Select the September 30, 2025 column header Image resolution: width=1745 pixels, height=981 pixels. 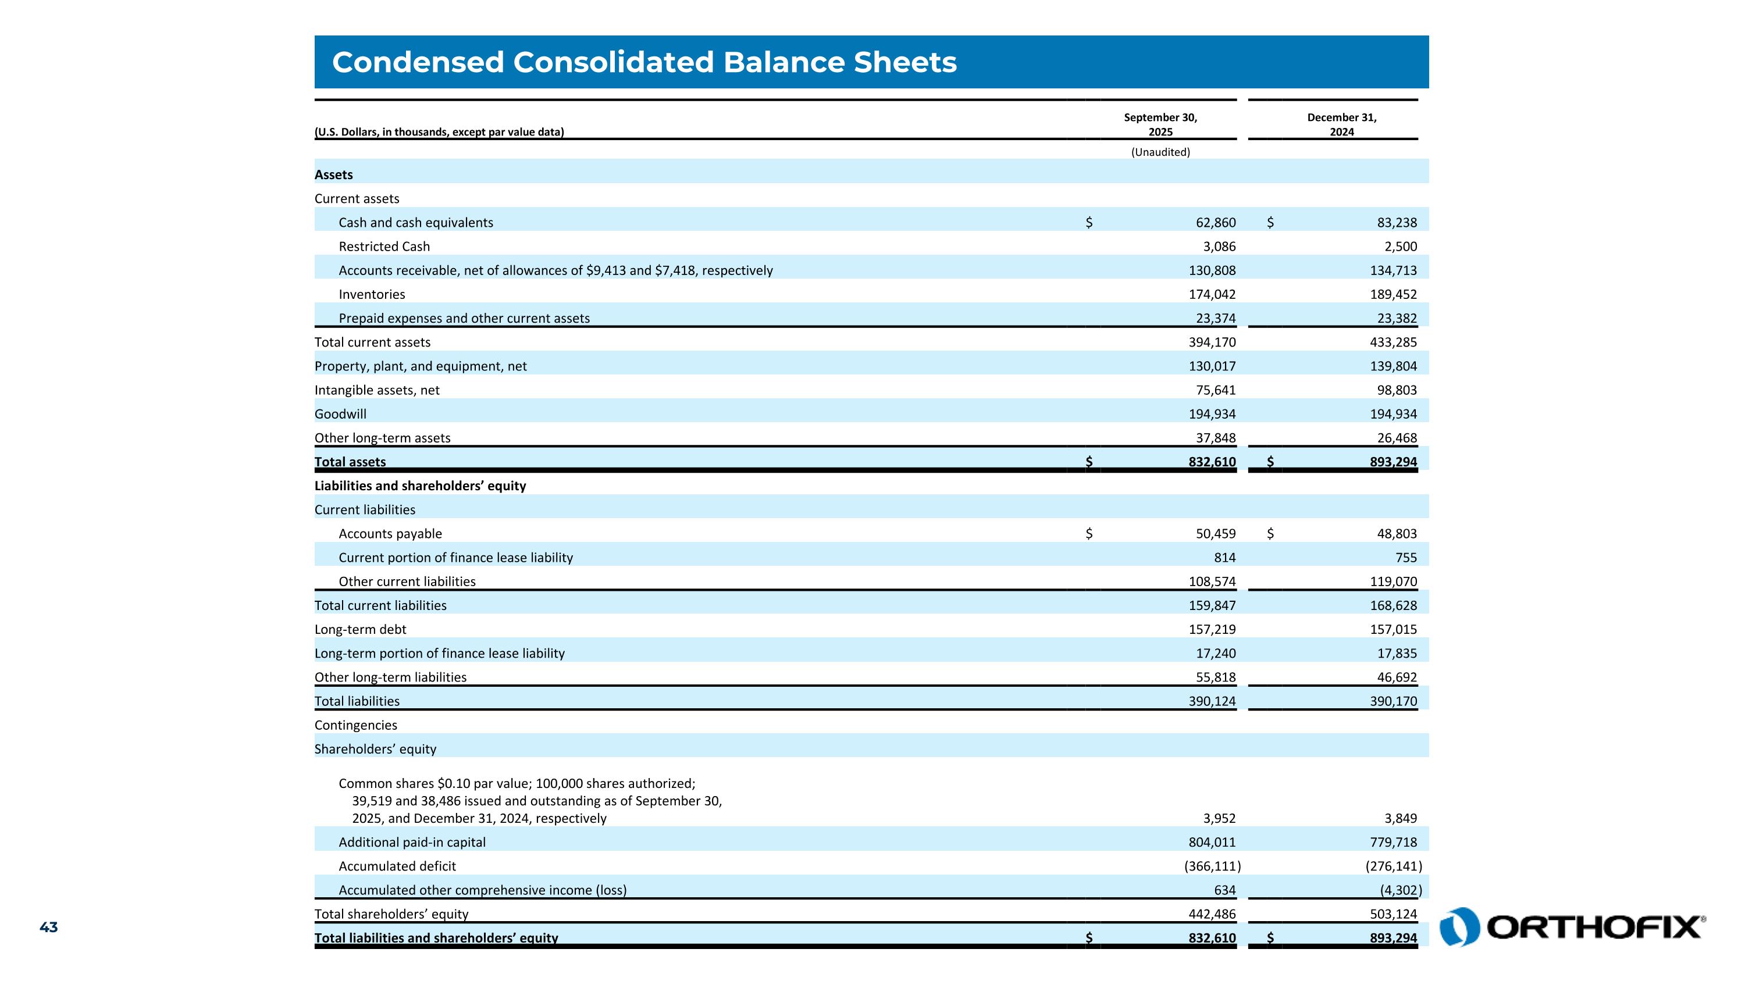1160,124
